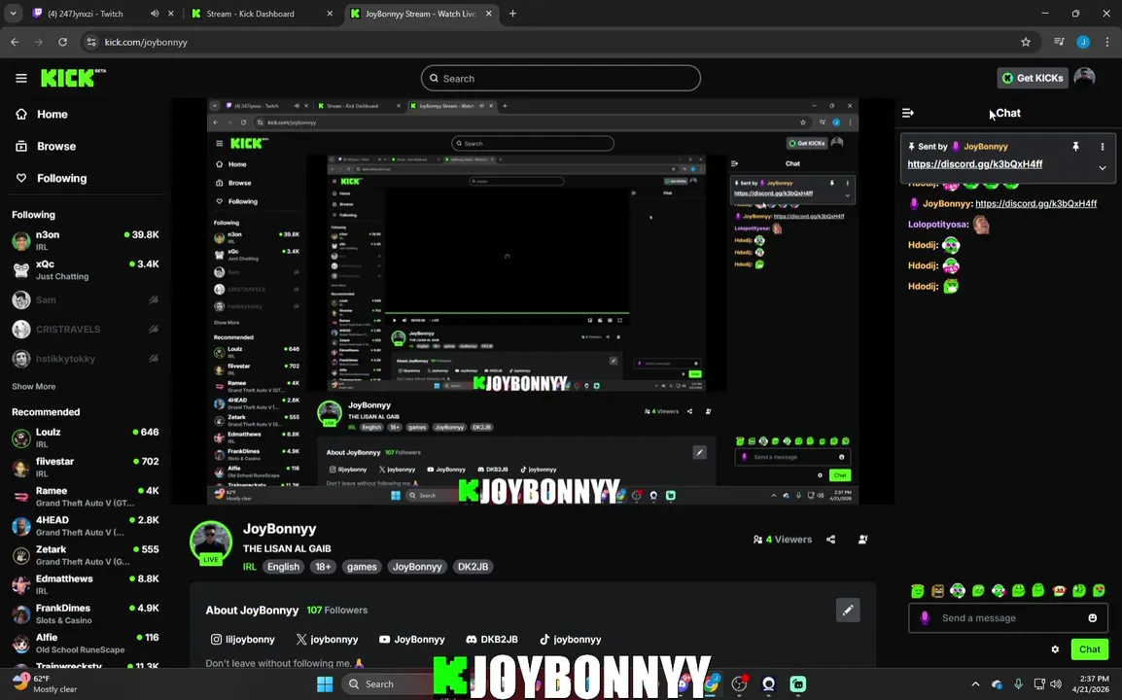Viewport: 1122px width, 700px height.
Task: Share the stream via share icon
Action: coord(830,539)
